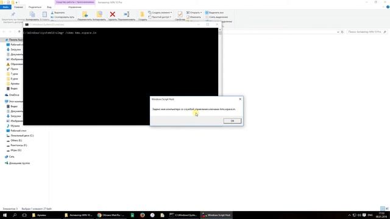Screen dimensions: 390x219
Task: Close the Windows Script Host dialog
Action: [240, 99]
